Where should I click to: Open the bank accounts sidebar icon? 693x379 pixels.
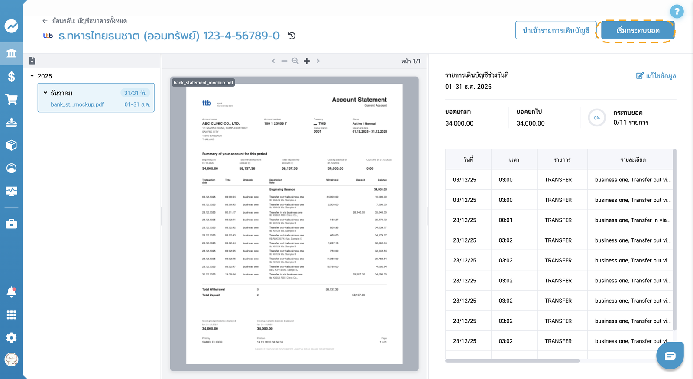[x=11, y=54]
